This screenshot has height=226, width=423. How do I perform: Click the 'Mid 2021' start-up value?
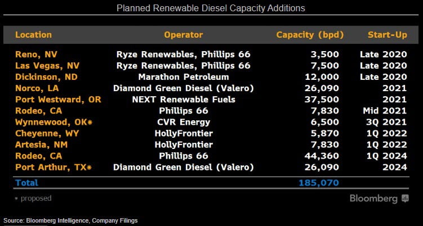coord(385,111)
